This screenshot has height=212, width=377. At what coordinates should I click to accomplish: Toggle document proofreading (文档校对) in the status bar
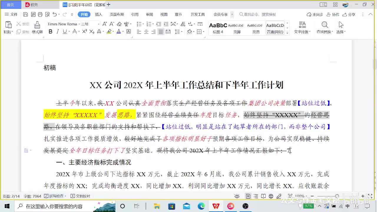coord(80,196)
